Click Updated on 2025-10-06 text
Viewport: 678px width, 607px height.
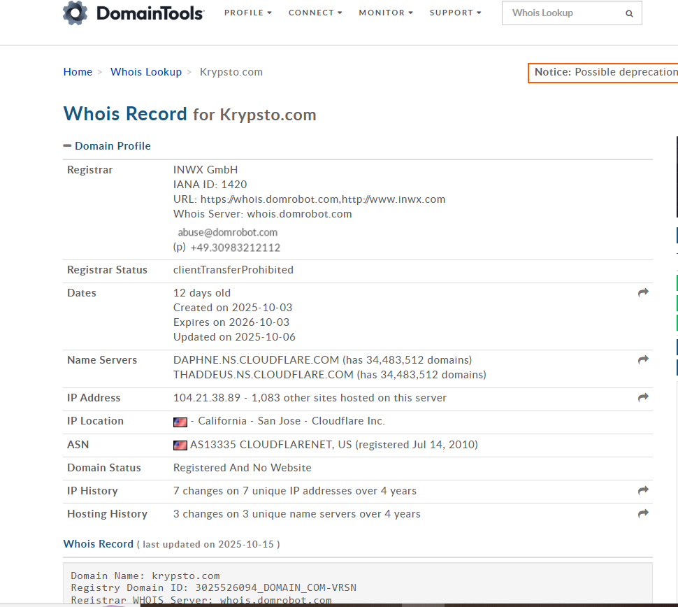(x=234, y=336)
